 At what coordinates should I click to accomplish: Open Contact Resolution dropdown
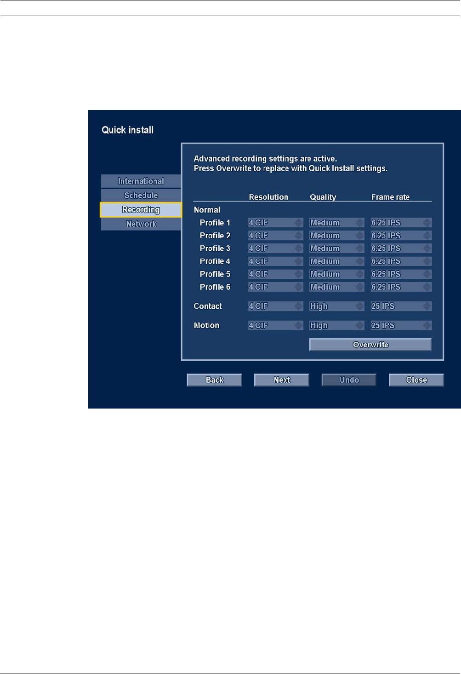point(276,306)
